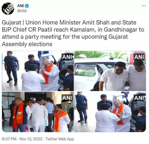Open top-right photo with white car
The image size is (149, 144).
click(x=110, y=71)
